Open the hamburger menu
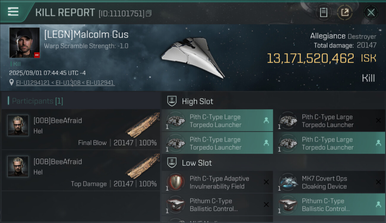The width and height of the screenshot is (386, 223). [13, 12]
